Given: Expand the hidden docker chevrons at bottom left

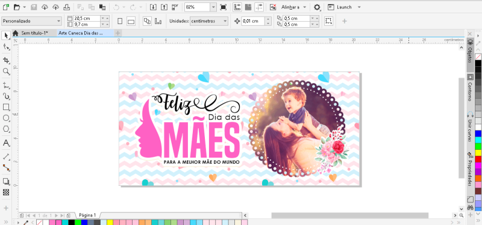Looking at the screenshot, I should point(6,221).
